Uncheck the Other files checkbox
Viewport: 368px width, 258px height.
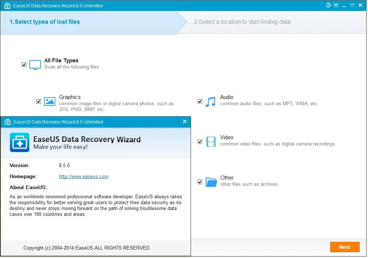point(200,182)
